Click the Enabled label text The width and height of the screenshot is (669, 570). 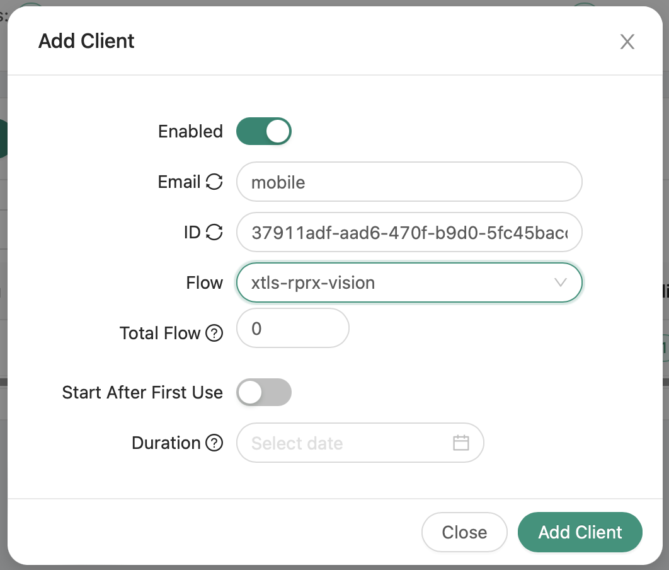190,131
